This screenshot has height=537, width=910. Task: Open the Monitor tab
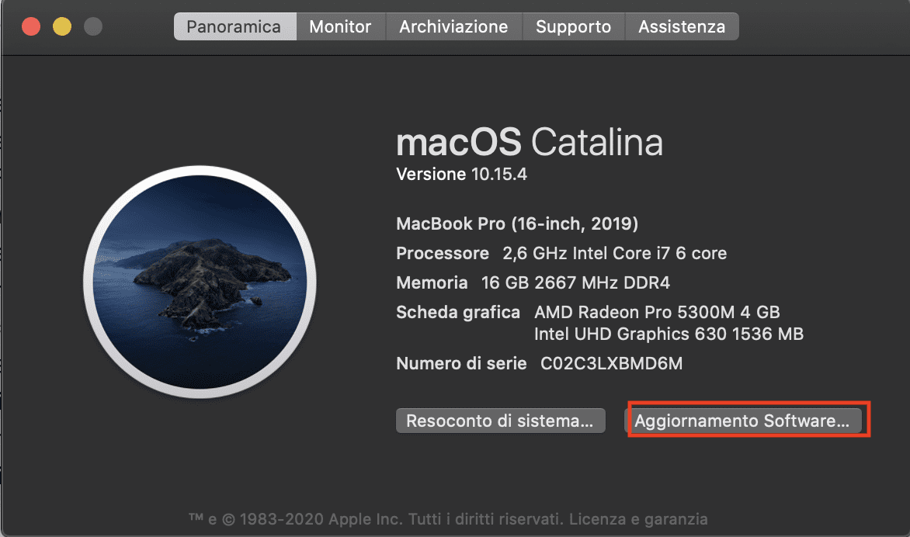(x=340, y=26)
